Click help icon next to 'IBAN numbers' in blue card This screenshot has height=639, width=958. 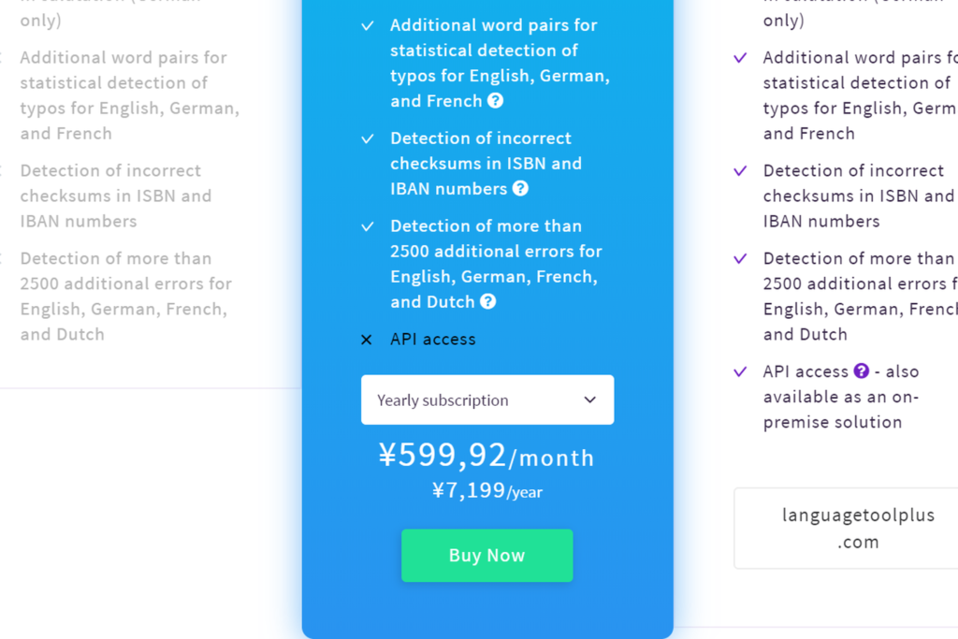(x=520, y=188)
